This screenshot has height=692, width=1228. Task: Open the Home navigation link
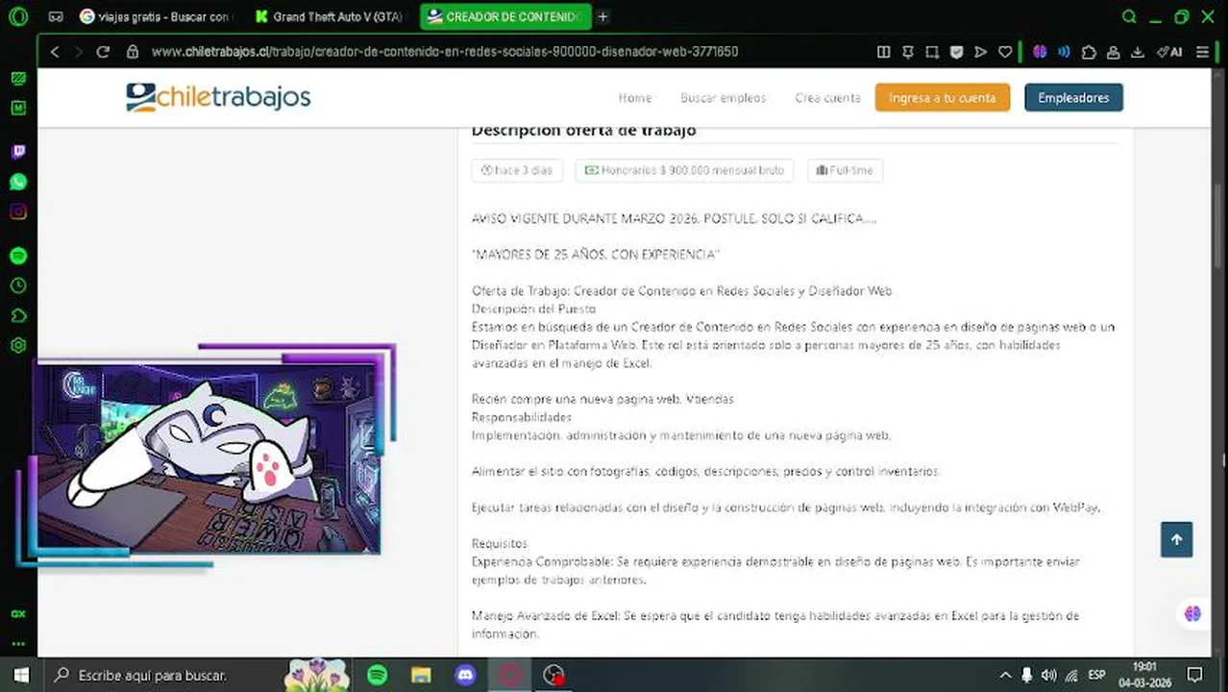coord(635,98)
